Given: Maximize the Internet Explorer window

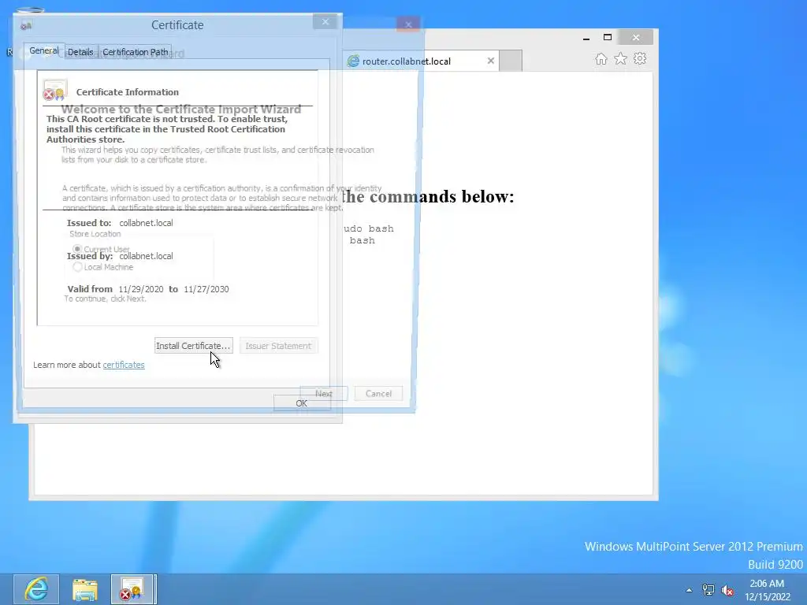Looking at the screenshot, I should point(608,38).
